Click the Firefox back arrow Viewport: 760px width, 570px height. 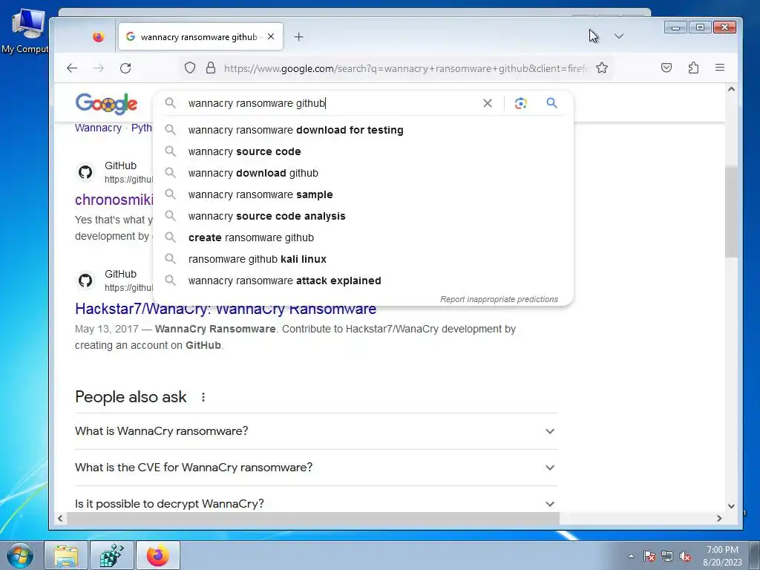tap(72, 68)
